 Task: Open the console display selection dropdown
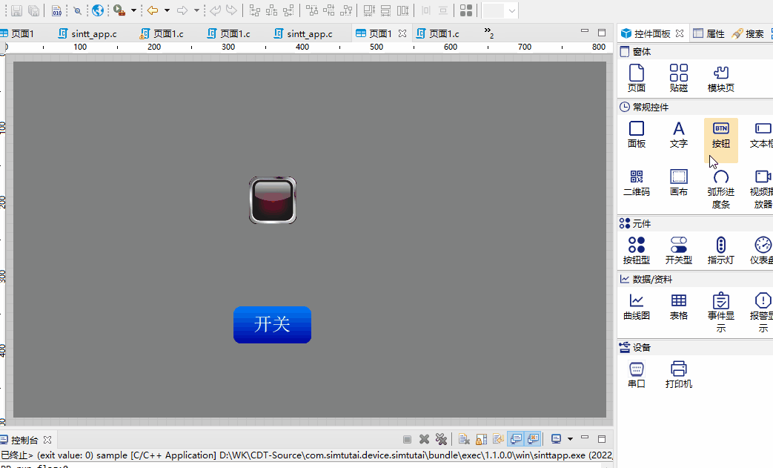(570, 439)
